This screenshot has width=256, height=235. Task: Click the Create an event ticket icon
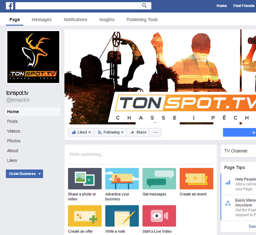[x=196, y=179]
